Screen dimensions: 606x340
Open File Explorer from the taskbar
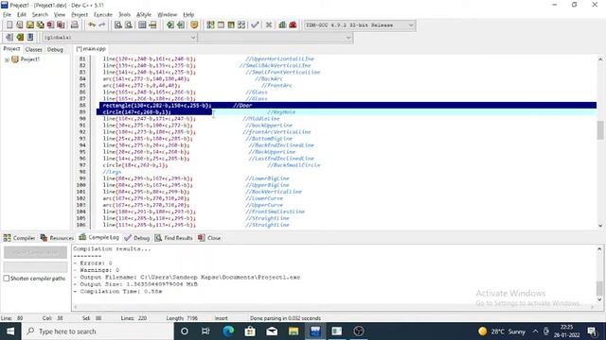[x=294, y=331]
